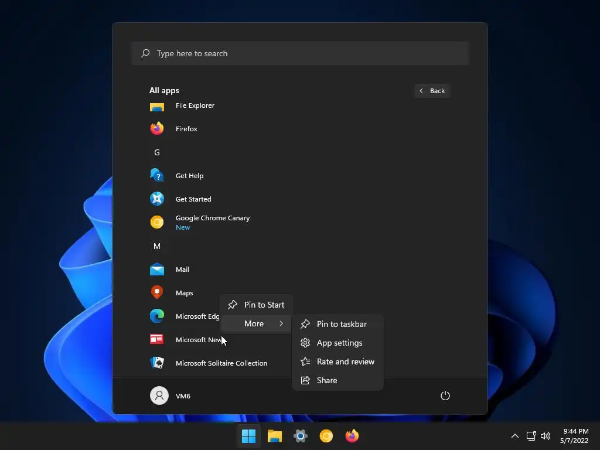Open the Get Help app icon
Screen dimensions: 600x450
[157, 176]
